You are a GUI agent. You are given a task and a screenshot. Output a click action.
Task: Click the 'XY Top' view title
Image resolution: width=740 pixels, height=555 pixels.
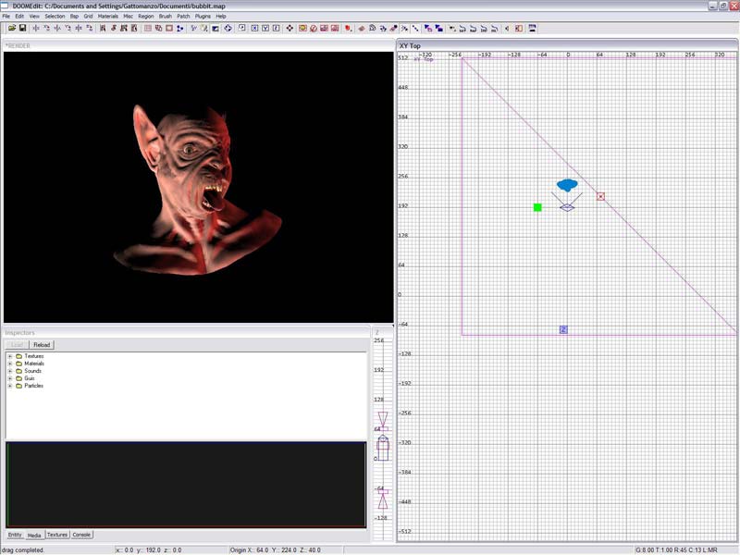pyautogui.click(x=410, y=45)
